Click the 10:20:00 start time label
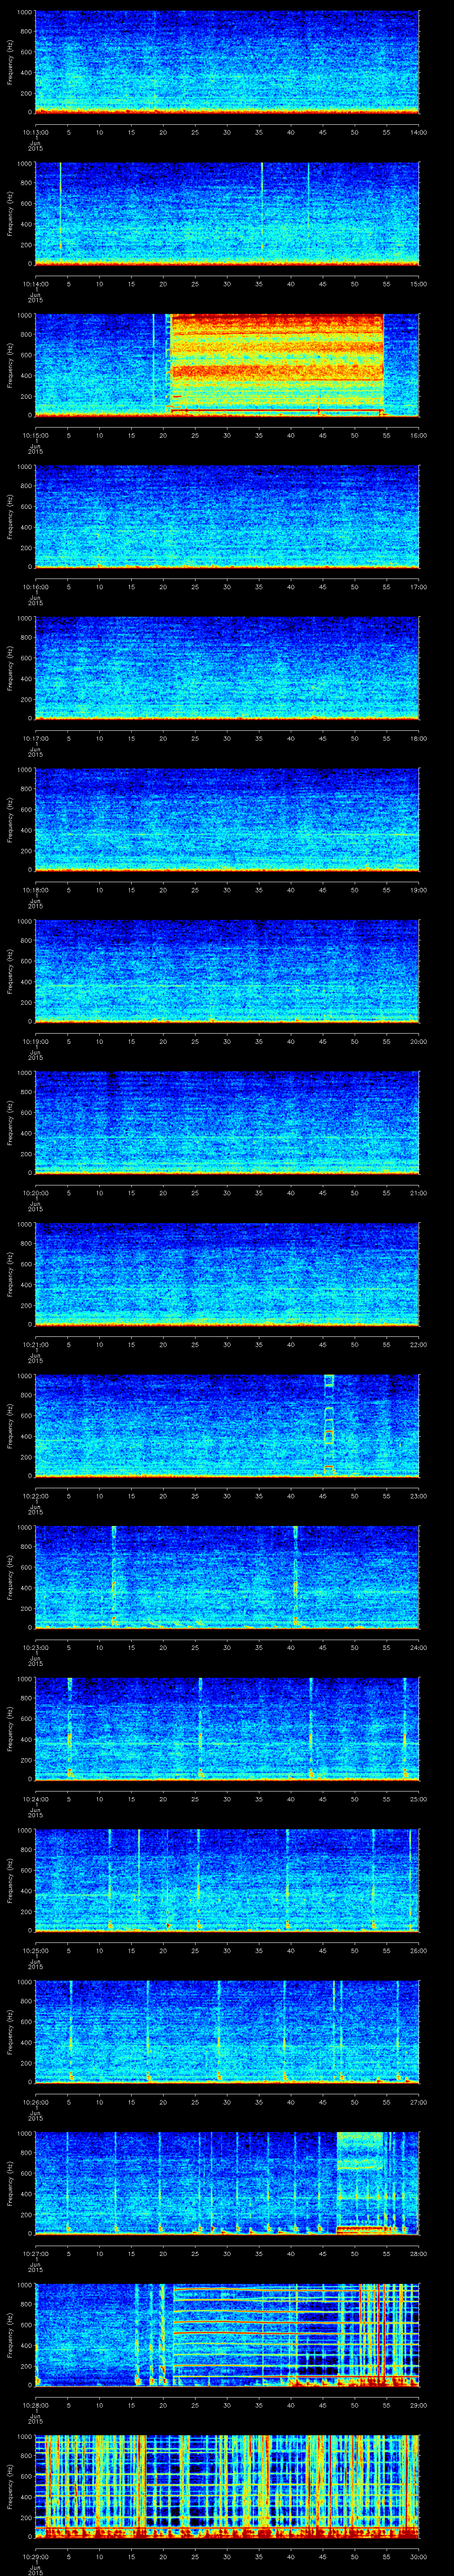Image resolution: width=454 pixels, height=2576 pixels. [x=35, y=1192]
